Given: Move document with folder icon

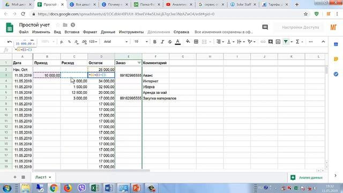Looking at the screenshot, I should tap(65, 25).
